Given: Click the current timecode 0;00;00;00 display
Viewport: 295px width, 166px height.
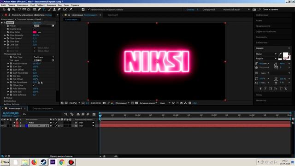Looking at the screenshot, I should coord(11,113).
